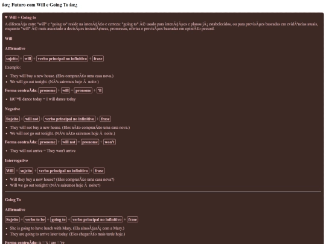Select the "Will" section heading above Affirmative
Viewport: 326px width, 244px height.
pyautogui.click(x=8, y=39)
